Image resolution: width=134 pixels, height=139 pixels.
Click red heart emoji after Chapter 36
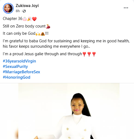click(34, 19)
